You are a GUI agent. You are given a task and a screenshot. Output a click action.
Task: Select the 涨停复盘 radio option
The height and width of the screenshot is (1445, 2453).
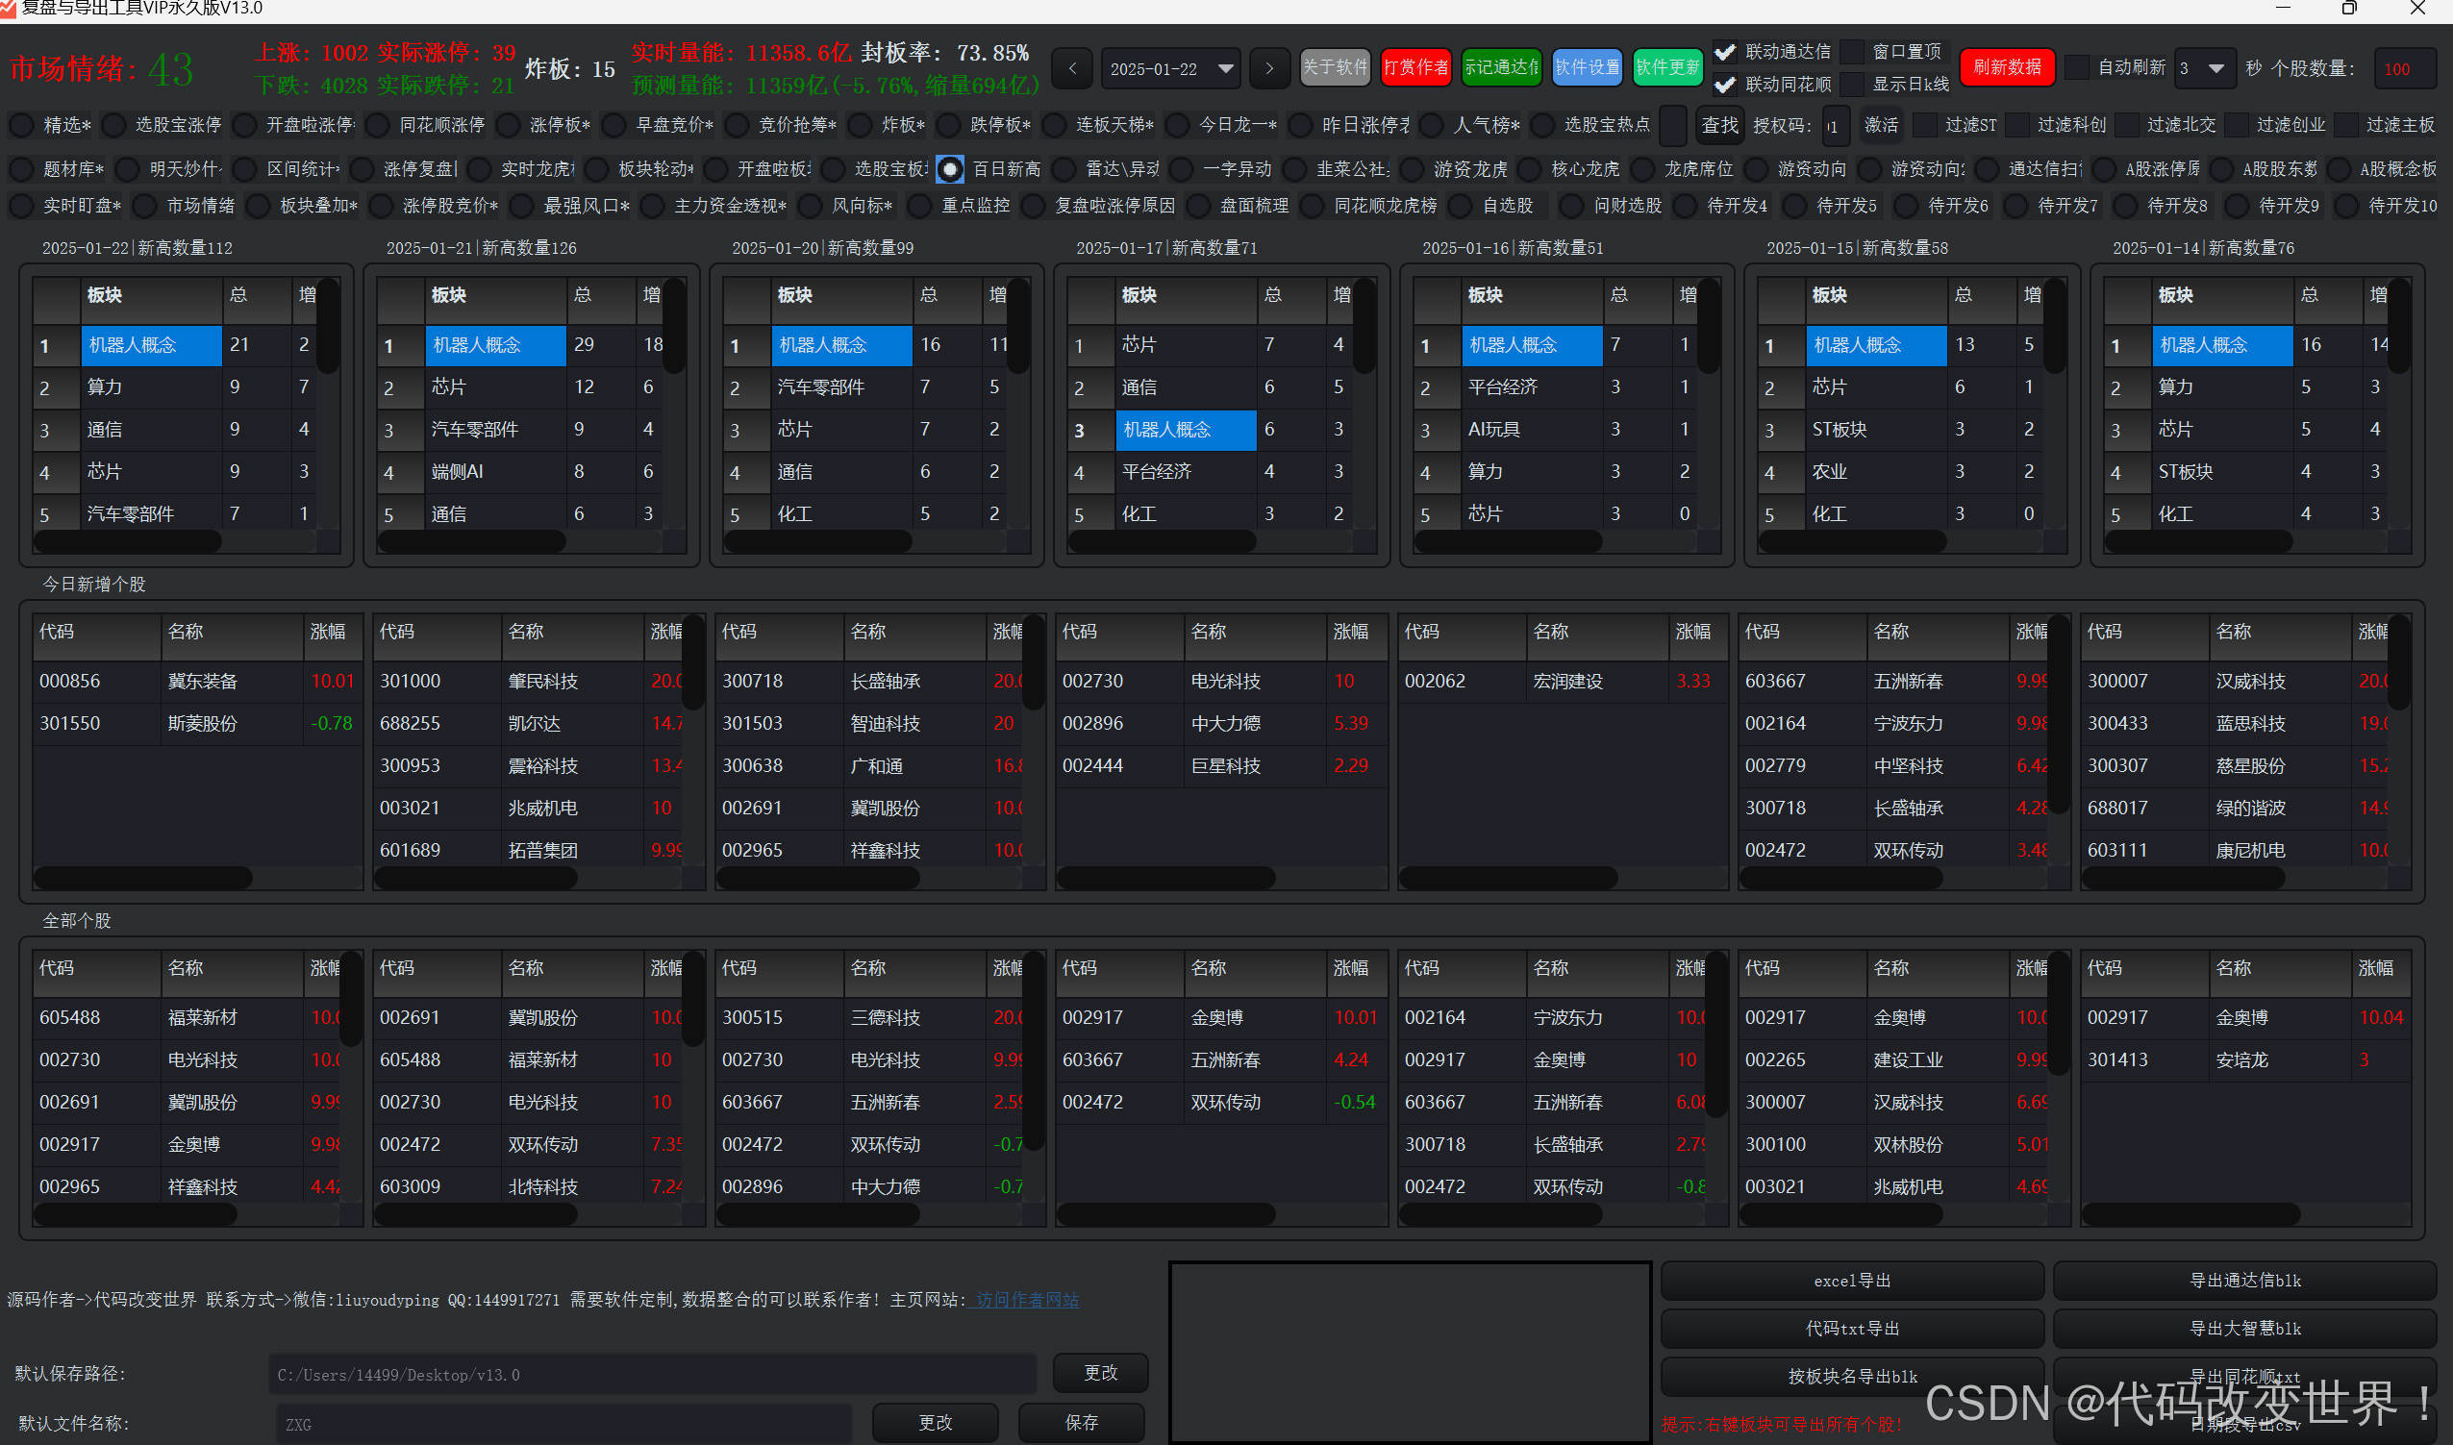[x=363, y=169]
